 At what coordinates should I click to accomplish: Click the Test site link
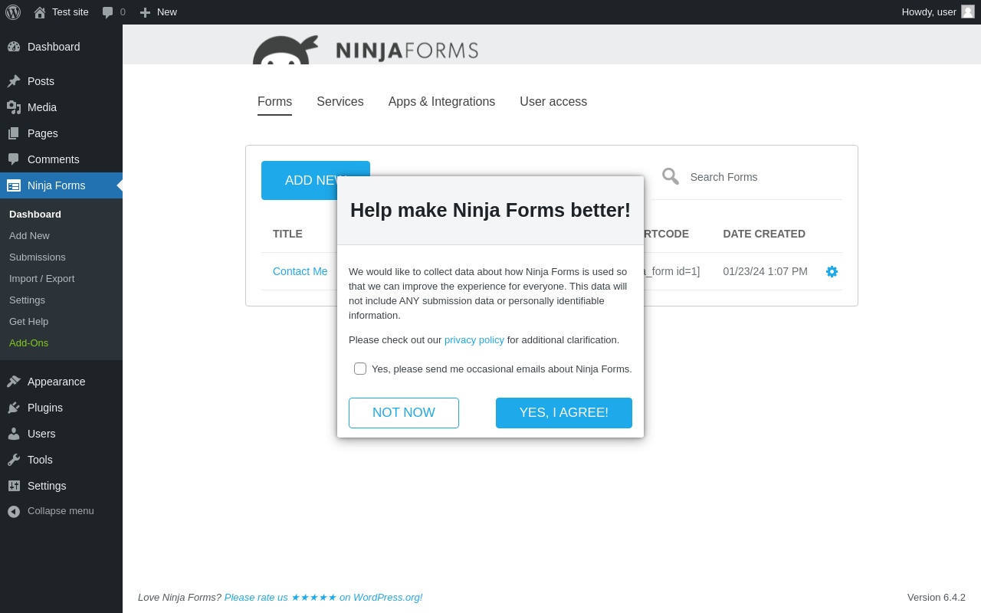point(71,11)
